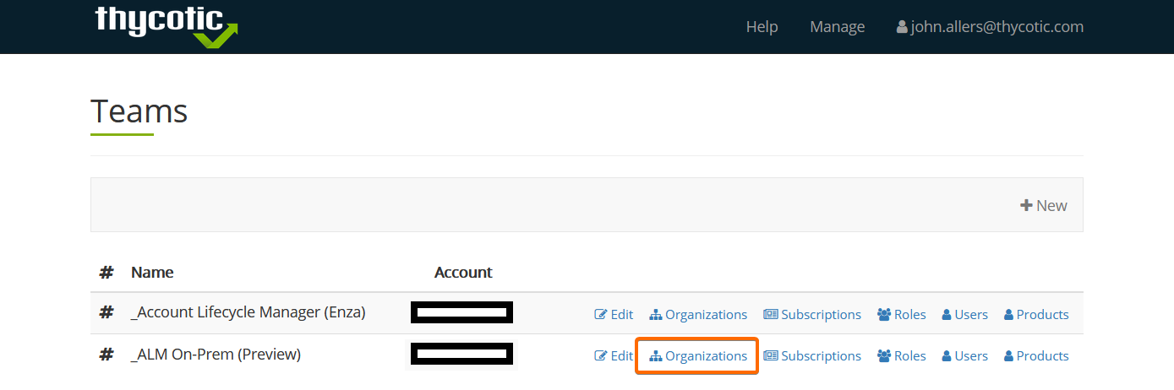View Subscriptions for _ALM On-Prem (Preview)
Image resolution: width=1174 pixels, height=390 pixels.
tap(812, 356)
